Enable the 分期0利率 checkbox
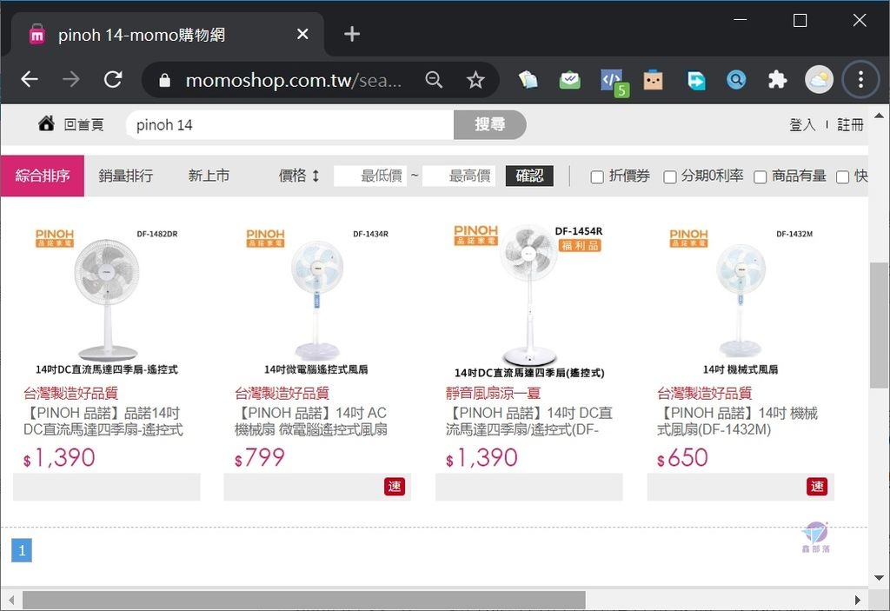 pyautogui.click(x=670, y=177)
